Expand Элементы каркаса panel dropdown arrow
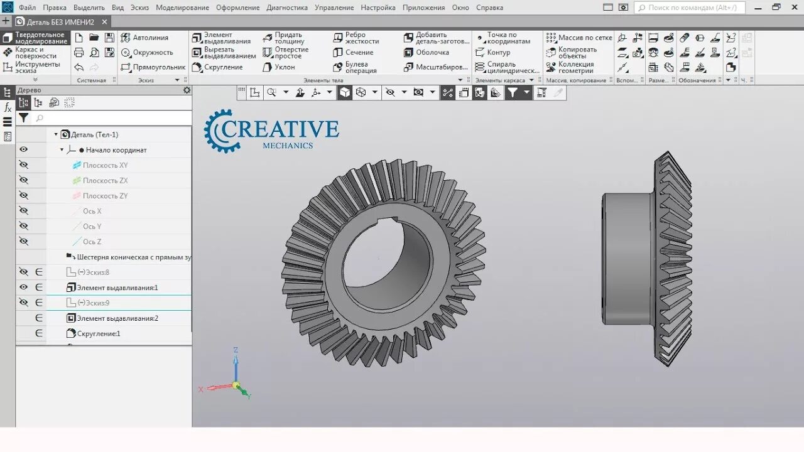This screenshot has width=804, height=452. [x=531, y=80]
